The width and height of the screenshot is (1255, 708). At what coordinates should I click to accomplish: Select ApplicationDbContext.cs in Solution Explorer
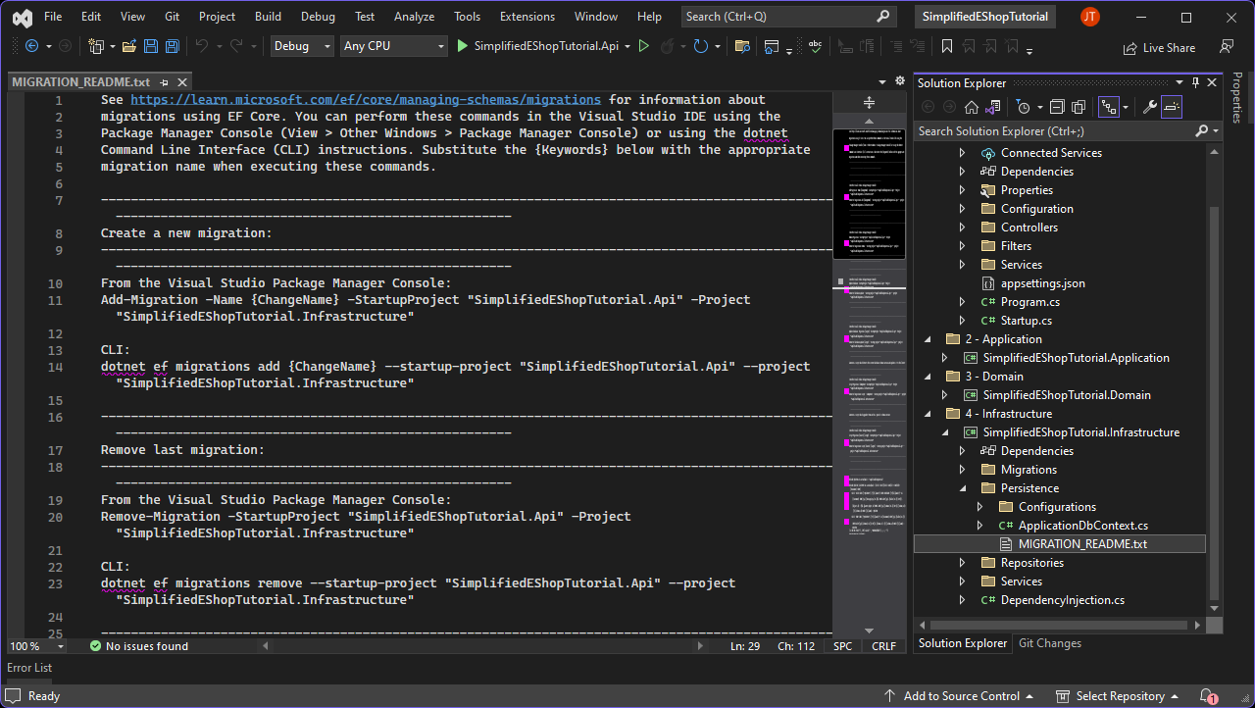[1083, 526]
